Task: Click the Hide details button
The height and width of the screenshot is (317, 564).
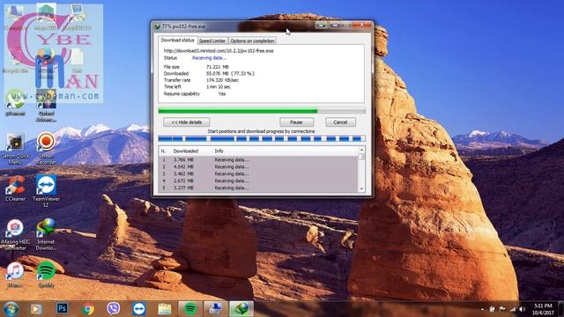Action: pos(186,122)
